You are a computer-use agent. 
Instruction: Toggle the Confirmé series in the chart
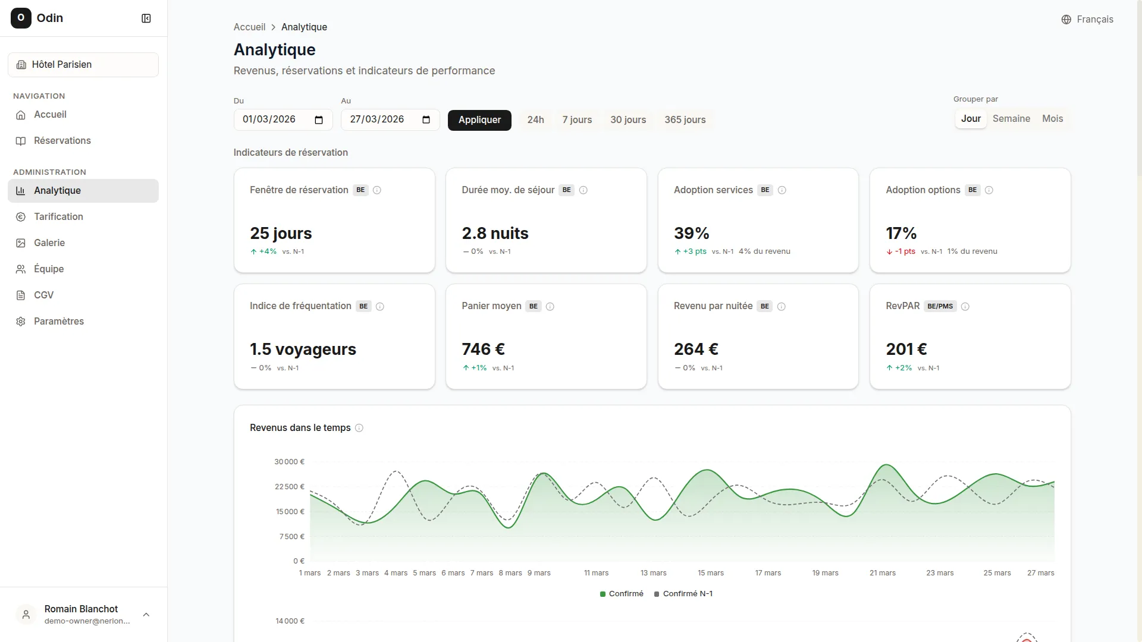(621, 593)
